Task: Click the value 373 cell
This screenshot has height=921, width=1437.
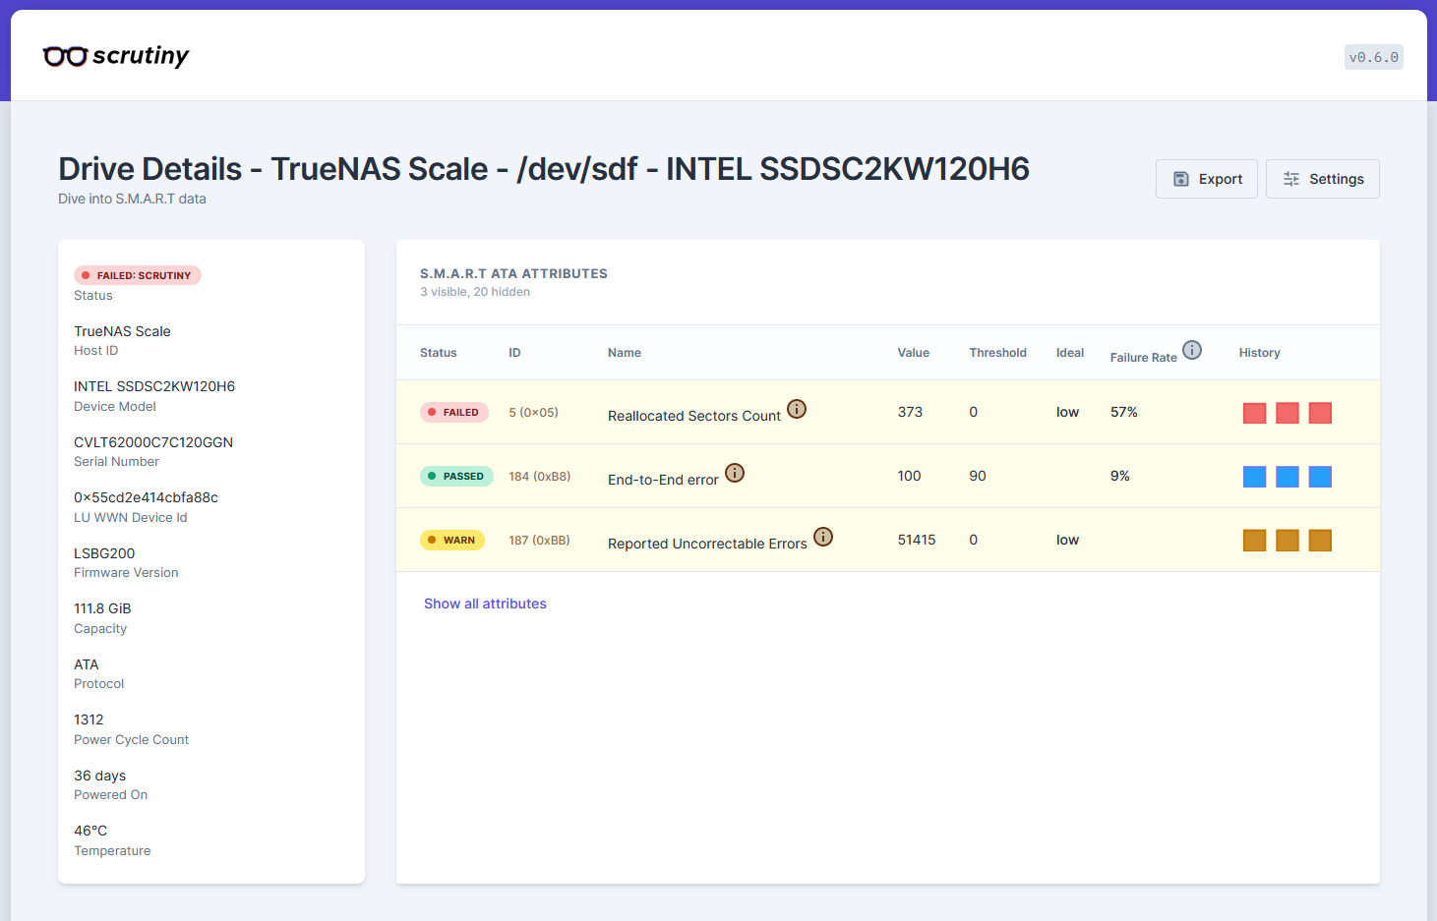Action: [910, 412]
